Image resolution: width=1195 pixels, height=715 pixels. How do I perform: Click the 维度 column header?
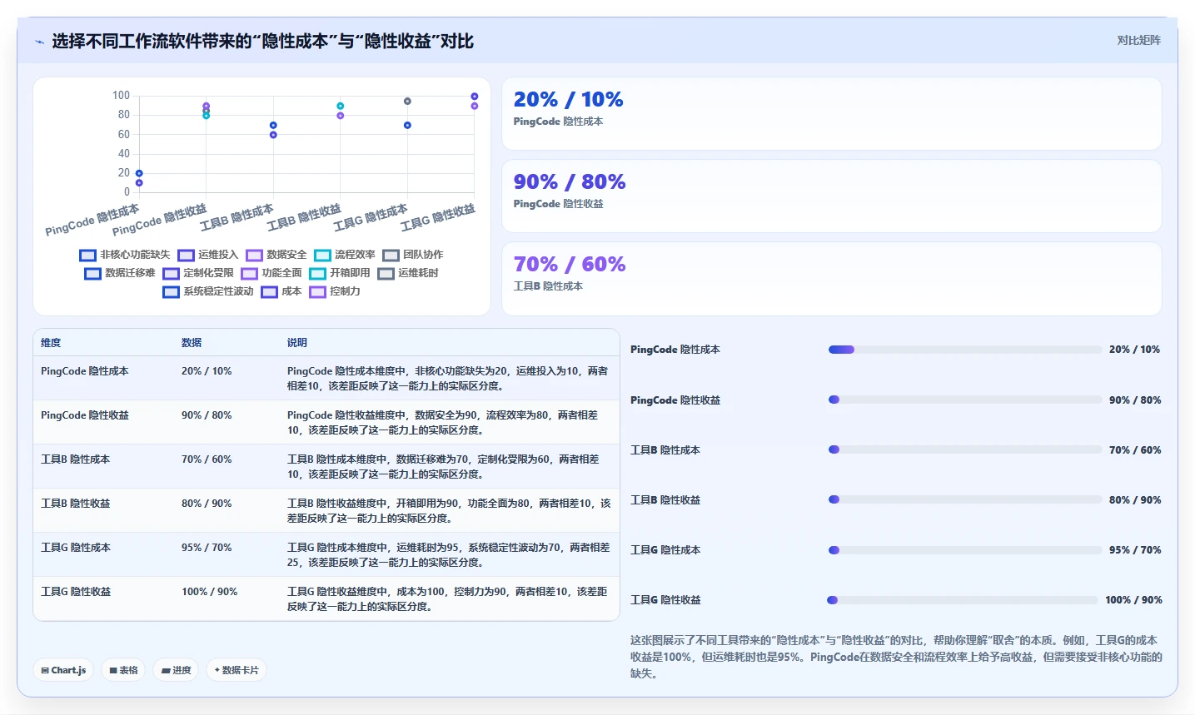[x=51, y=343]
